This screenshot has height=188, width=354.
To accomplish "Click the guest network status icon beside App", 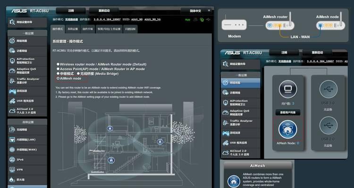I will tap(195, 20).
